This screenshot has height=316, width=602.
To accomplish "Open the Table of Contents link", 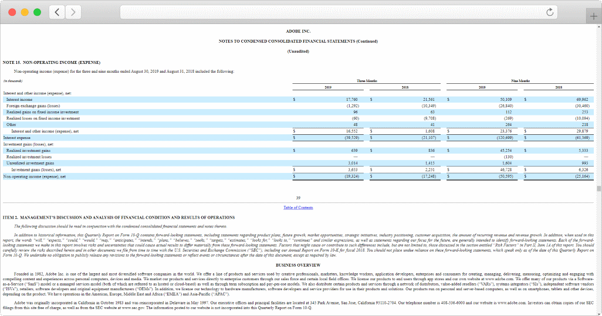I will coord(298,208).
